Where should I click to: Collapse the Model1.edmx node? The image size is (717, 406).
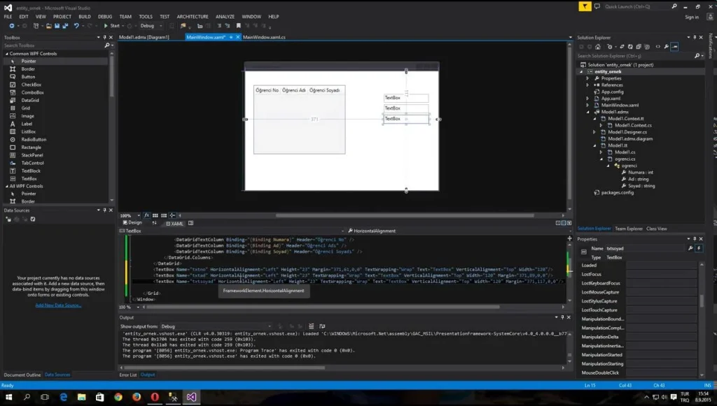[588, 113]
